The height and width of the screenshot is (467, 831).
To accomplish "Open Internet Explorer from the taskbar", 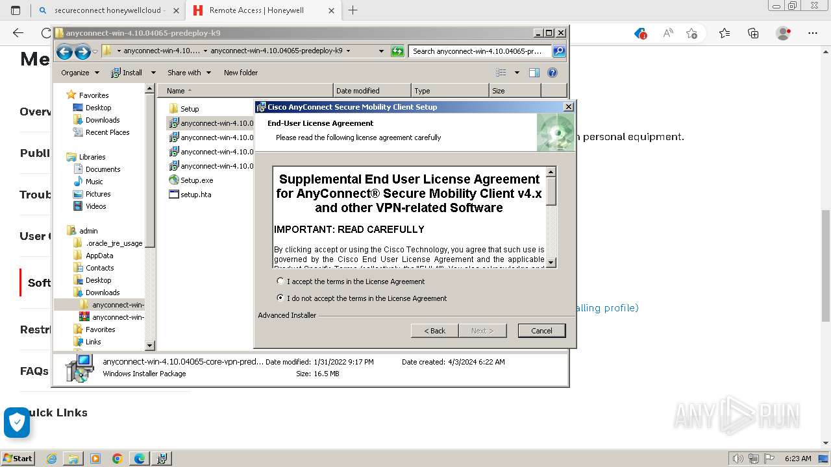I will point(52,459).
